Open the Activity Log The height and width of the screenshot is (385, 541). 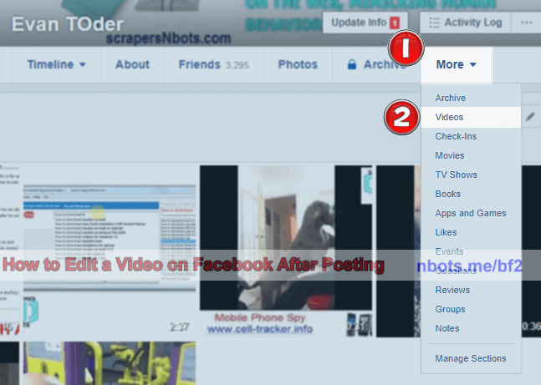point(466,23)
